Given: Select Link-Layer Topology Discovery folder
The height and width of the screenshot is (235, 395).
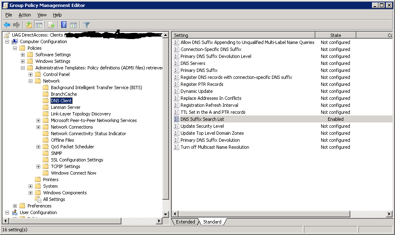Looking at the screenshot, I should 81,114.
